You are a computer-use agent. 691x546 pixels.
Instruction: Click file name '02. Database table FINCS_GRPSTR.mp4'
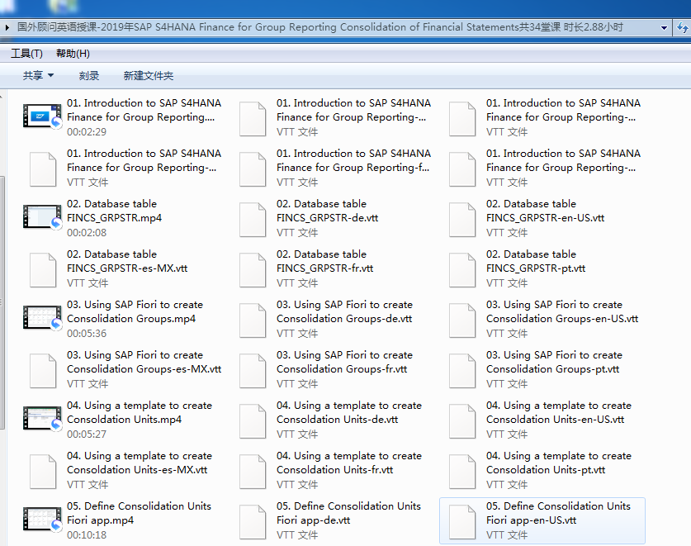click(x=114, y=211)
